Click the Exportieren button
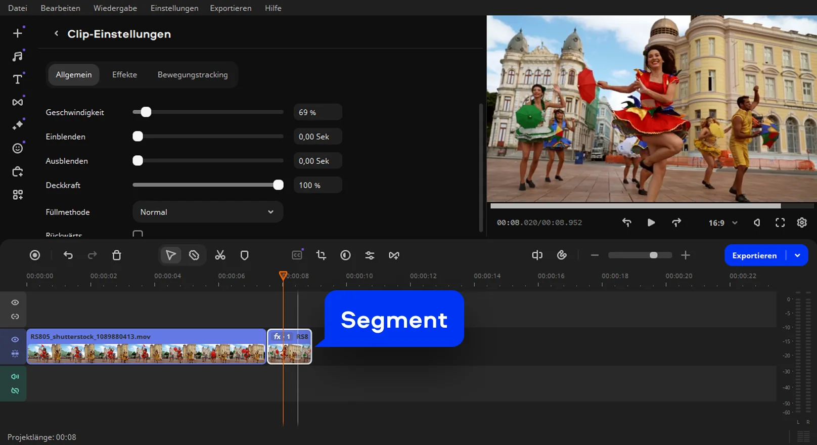 pos(754,255)
